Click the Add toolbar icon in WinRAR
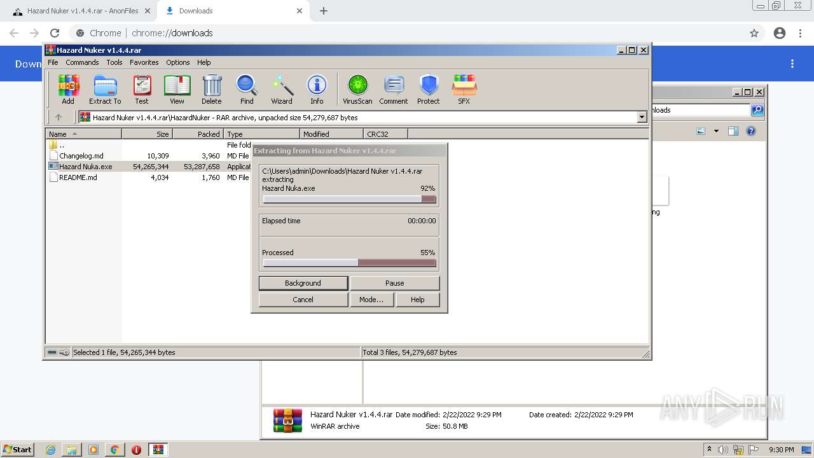The width and height of the screenshot is (814, 458). pyautogui.click(x=68, y=89)
